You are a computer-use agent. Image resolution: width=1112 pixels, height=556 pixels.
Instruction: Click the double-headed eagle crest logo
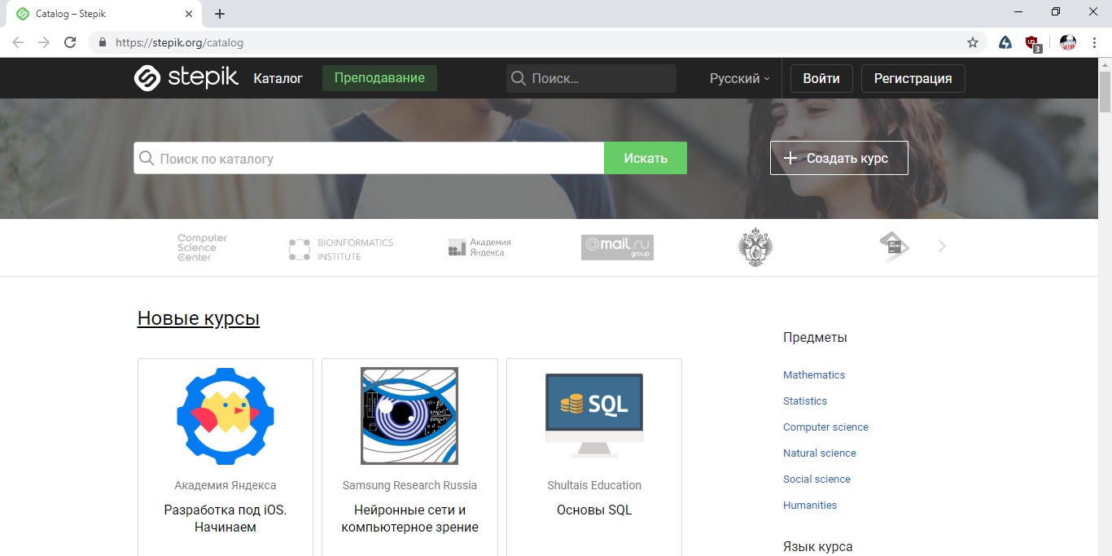[755, 247]
